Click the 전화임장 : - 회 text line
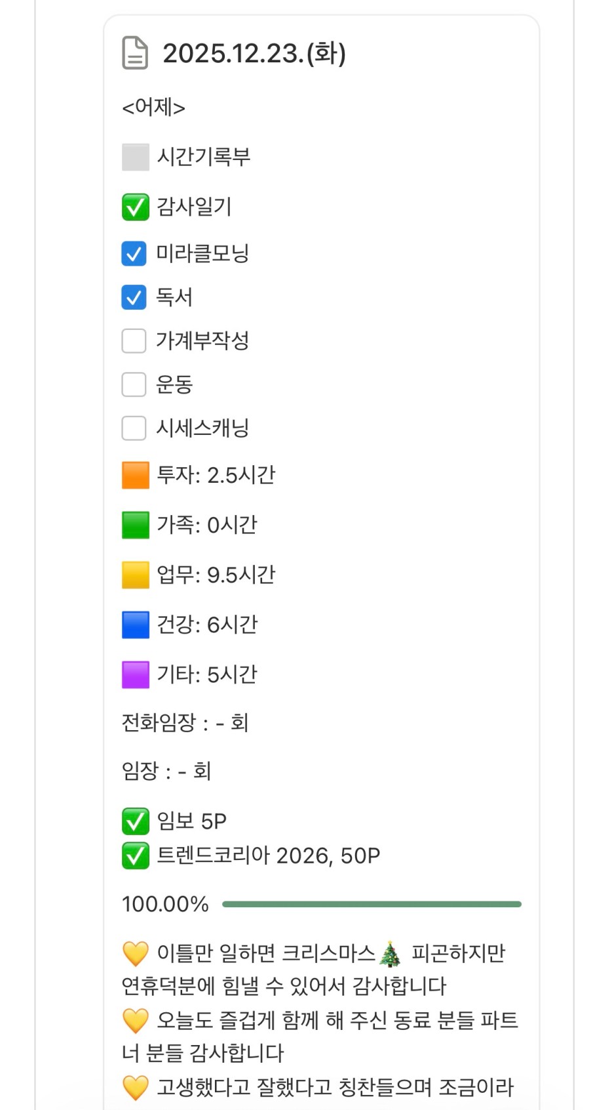The height and width of the screenshot is (1110, 612). point(185,723)
